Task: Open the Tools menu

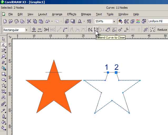Action: [x=110, y=14]
